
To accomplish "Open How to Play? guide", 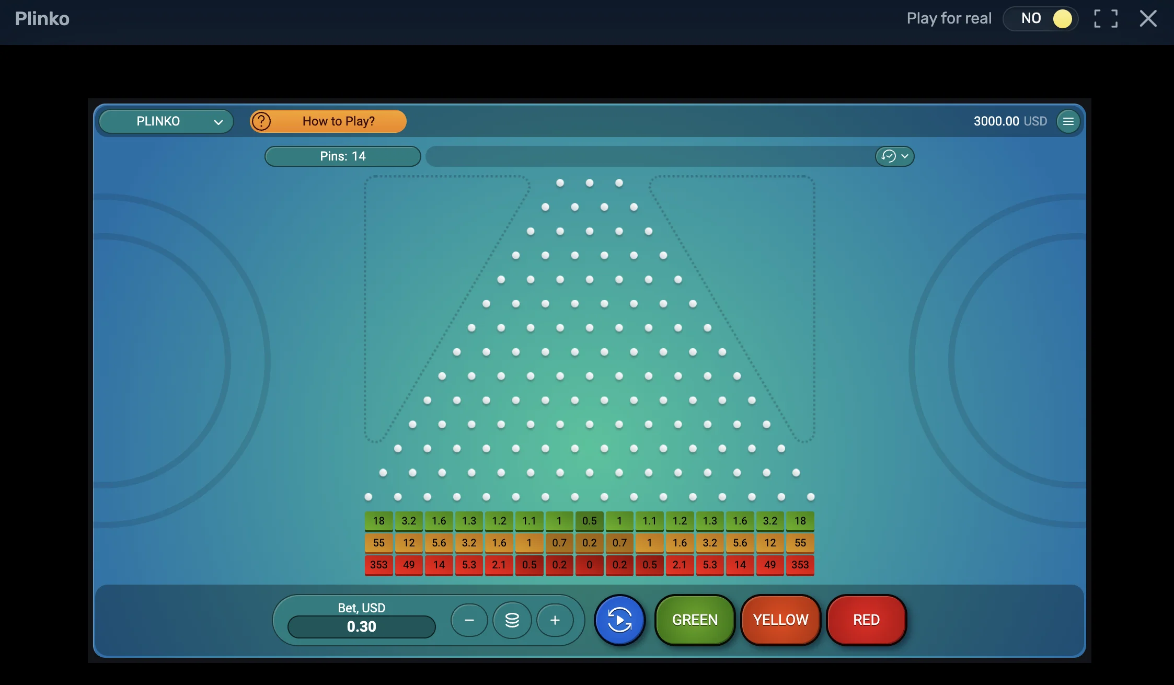I will 338,121.
